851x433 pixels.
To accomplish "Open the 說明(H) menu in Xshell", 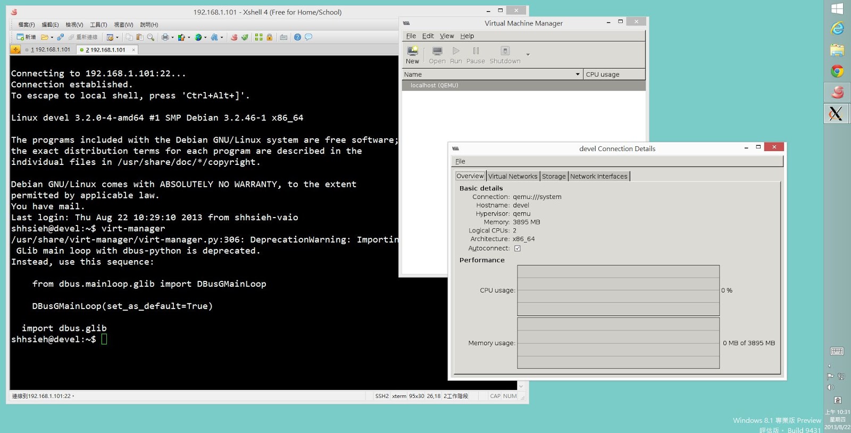I will 149,25.
